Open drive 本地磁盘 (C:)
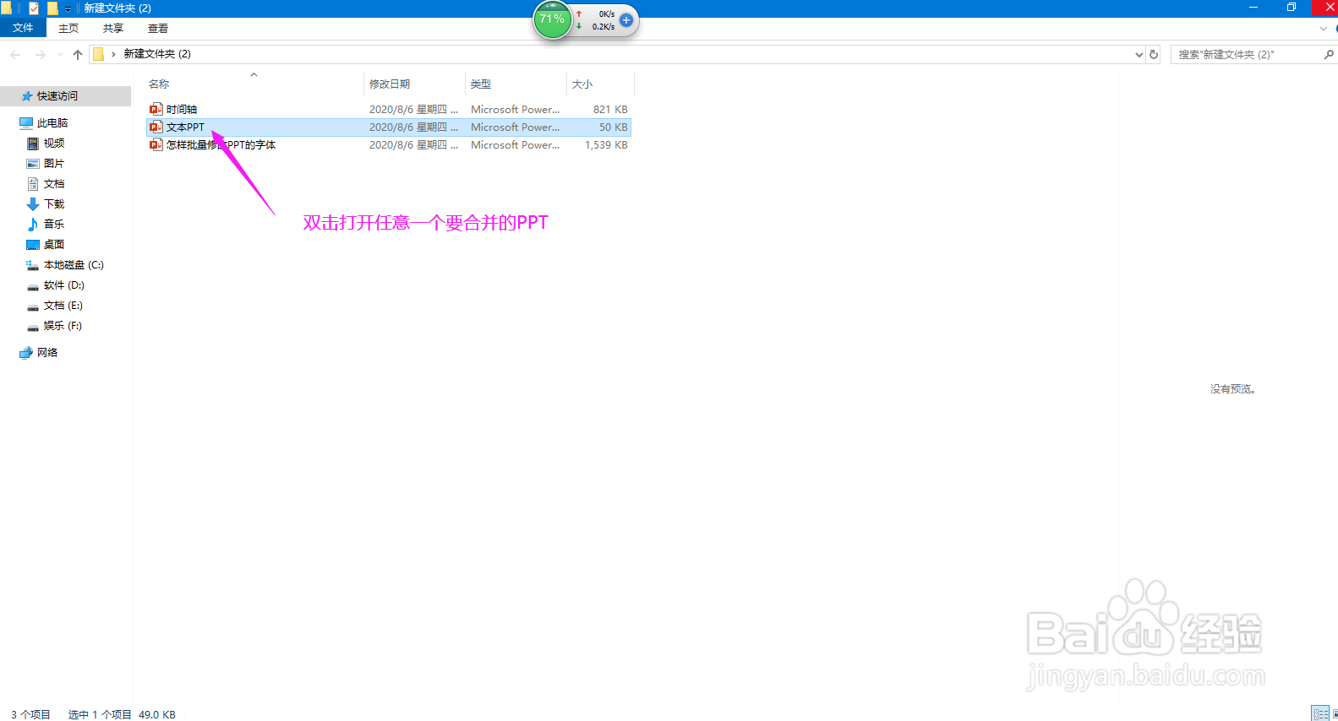The image size is (1338, 721). 74,265
